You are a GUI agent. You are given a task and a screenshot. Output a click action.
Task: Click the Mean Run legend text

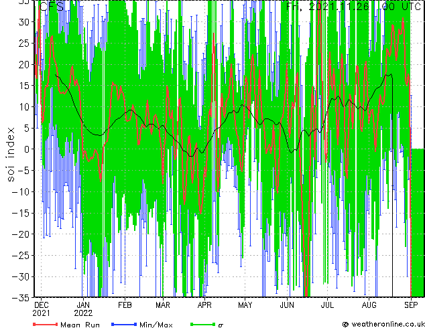click(80, 325)
